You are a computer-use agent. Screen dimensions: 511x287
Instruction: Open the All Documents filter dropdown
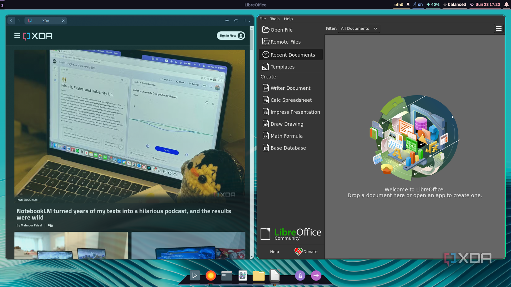tap(358, 28)
